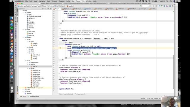Image resolution: width=190 pixels, height=107 pixels.
Task: Click the editor vertical scrollbar
Action: pos(173,72)
